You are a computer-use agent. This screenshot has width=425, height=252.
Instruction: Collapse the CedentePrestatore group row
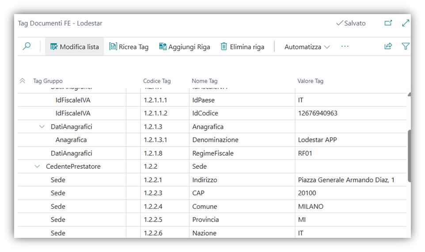37,167
